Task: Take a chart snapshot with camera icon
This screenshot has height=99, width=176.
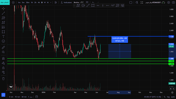Action: tap(173, 3)
